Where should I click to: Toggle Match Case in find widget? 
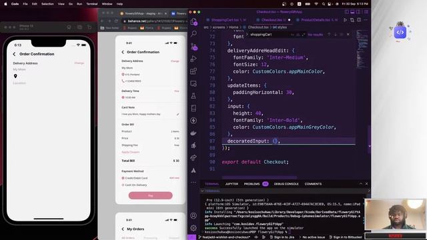[x=292, y=35]
